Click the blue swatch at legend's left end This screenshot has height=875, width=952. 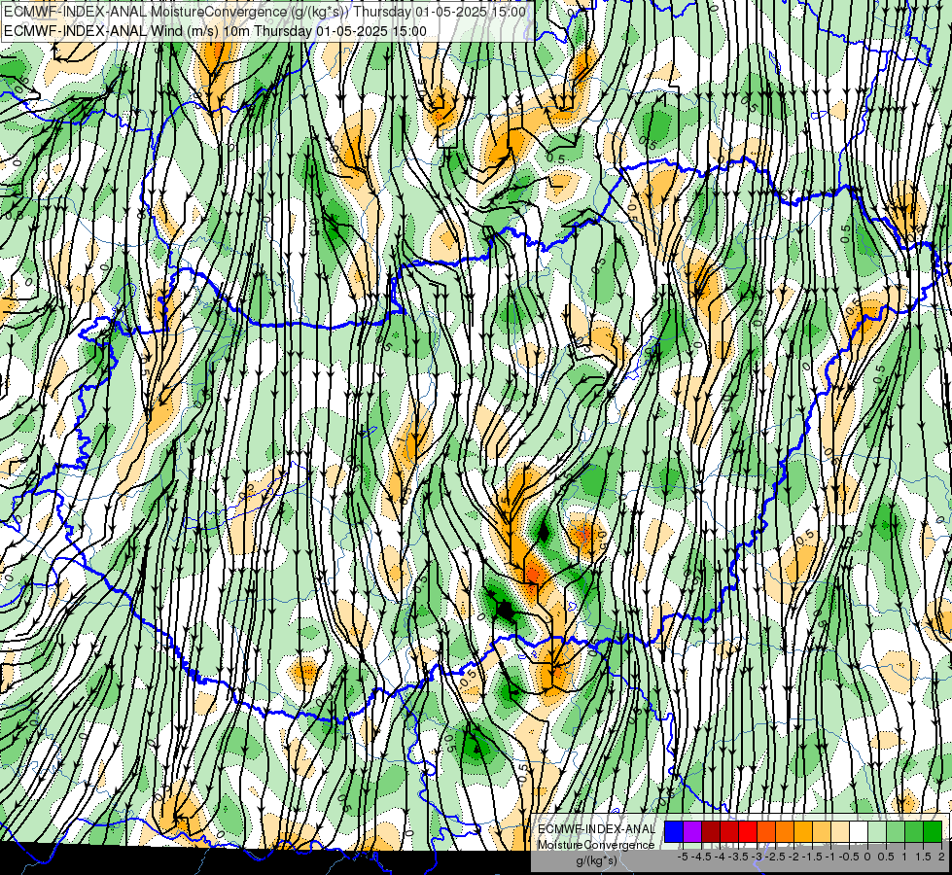point(674,831)
